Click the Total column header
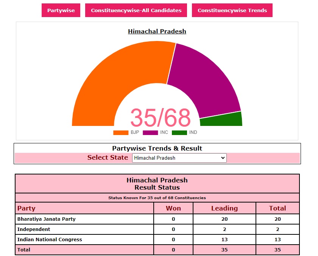The height and width of the screenshot is (256, 318). click(x=277, y=208)
